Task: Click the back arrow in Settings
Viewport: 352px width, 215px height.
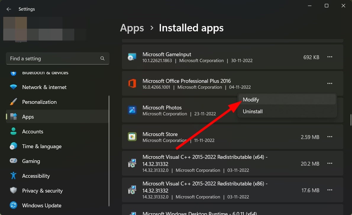Action: (9, 9)
